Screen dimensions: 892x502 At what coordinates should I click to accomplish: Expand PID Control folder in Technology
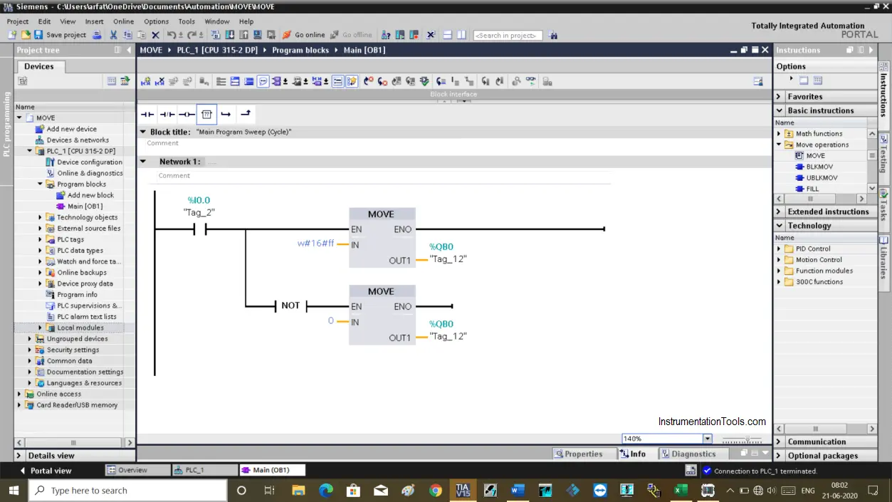[x=779, y=249]
